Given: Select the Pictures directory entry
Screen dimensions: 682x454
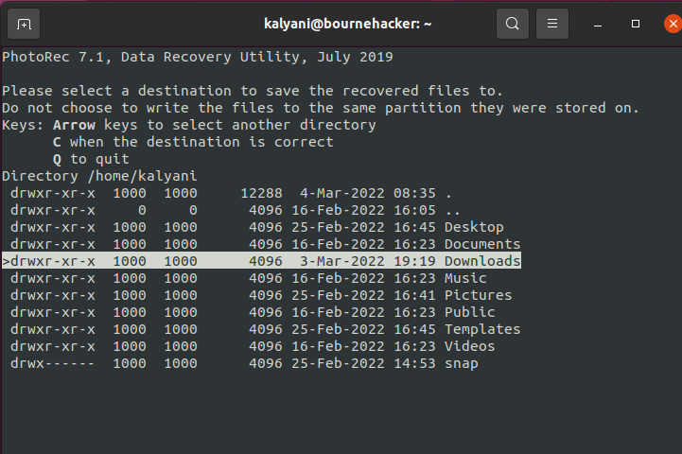Looking at the screenshot, I should click(261, 295).
